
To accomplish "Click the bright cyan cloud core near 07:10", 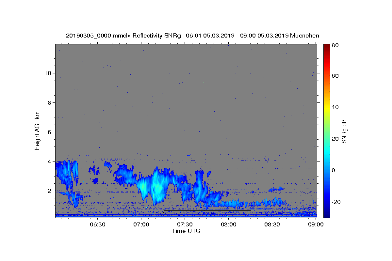I will pyautogui.click(x=158, y=188).
